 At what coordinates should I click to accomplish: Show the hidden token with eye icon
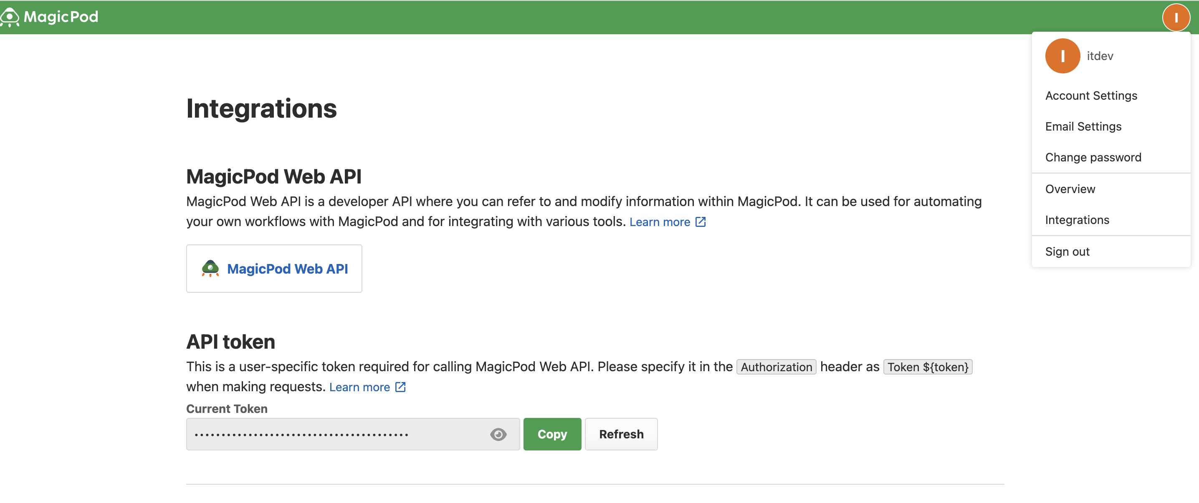click(x=498, y=434)
